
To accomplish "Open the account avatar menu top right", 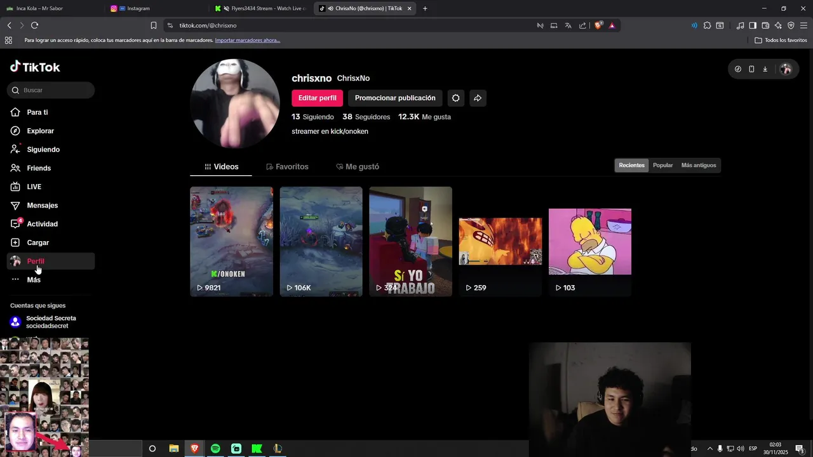I will pos(786,69).
